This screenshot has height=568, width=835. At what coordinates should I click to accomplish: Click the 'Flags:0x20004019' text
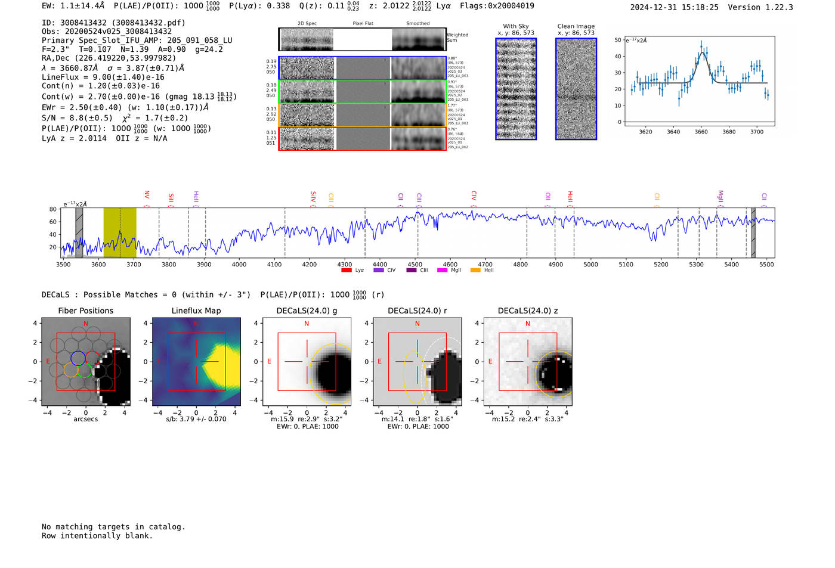click(497, 6)
